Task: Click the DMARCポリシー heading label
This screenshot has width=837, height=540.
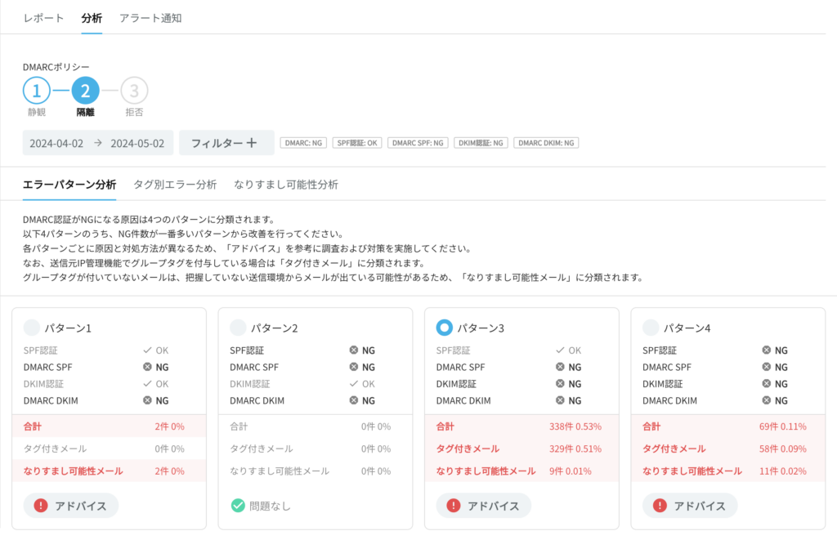Action: pos(56,67)
